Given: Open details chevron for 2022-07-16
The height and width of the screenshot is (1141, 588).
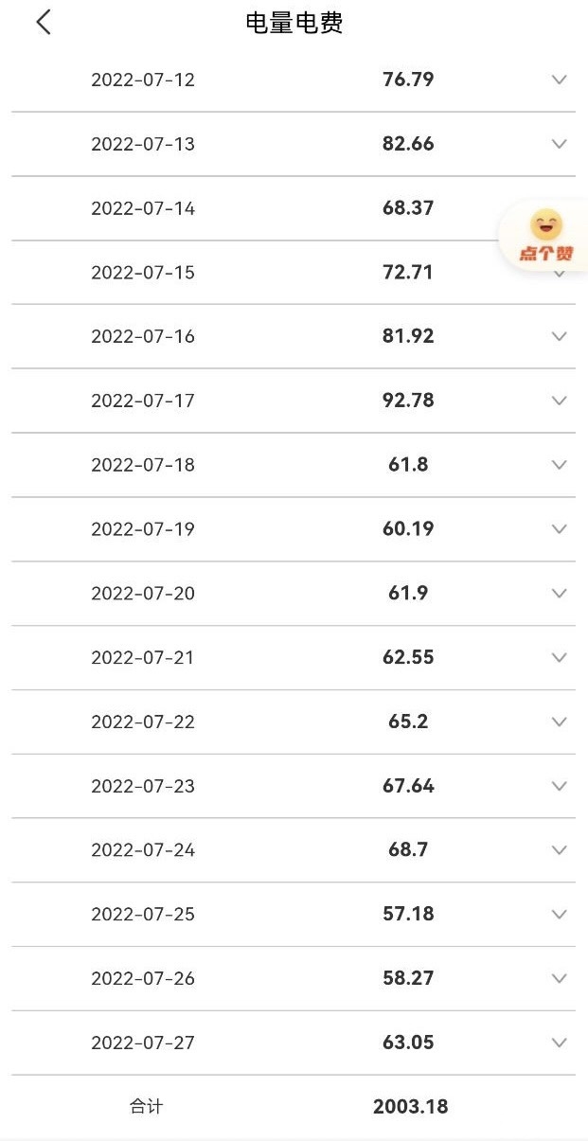Looking at the screenshot, I should (x=559, y=336).
